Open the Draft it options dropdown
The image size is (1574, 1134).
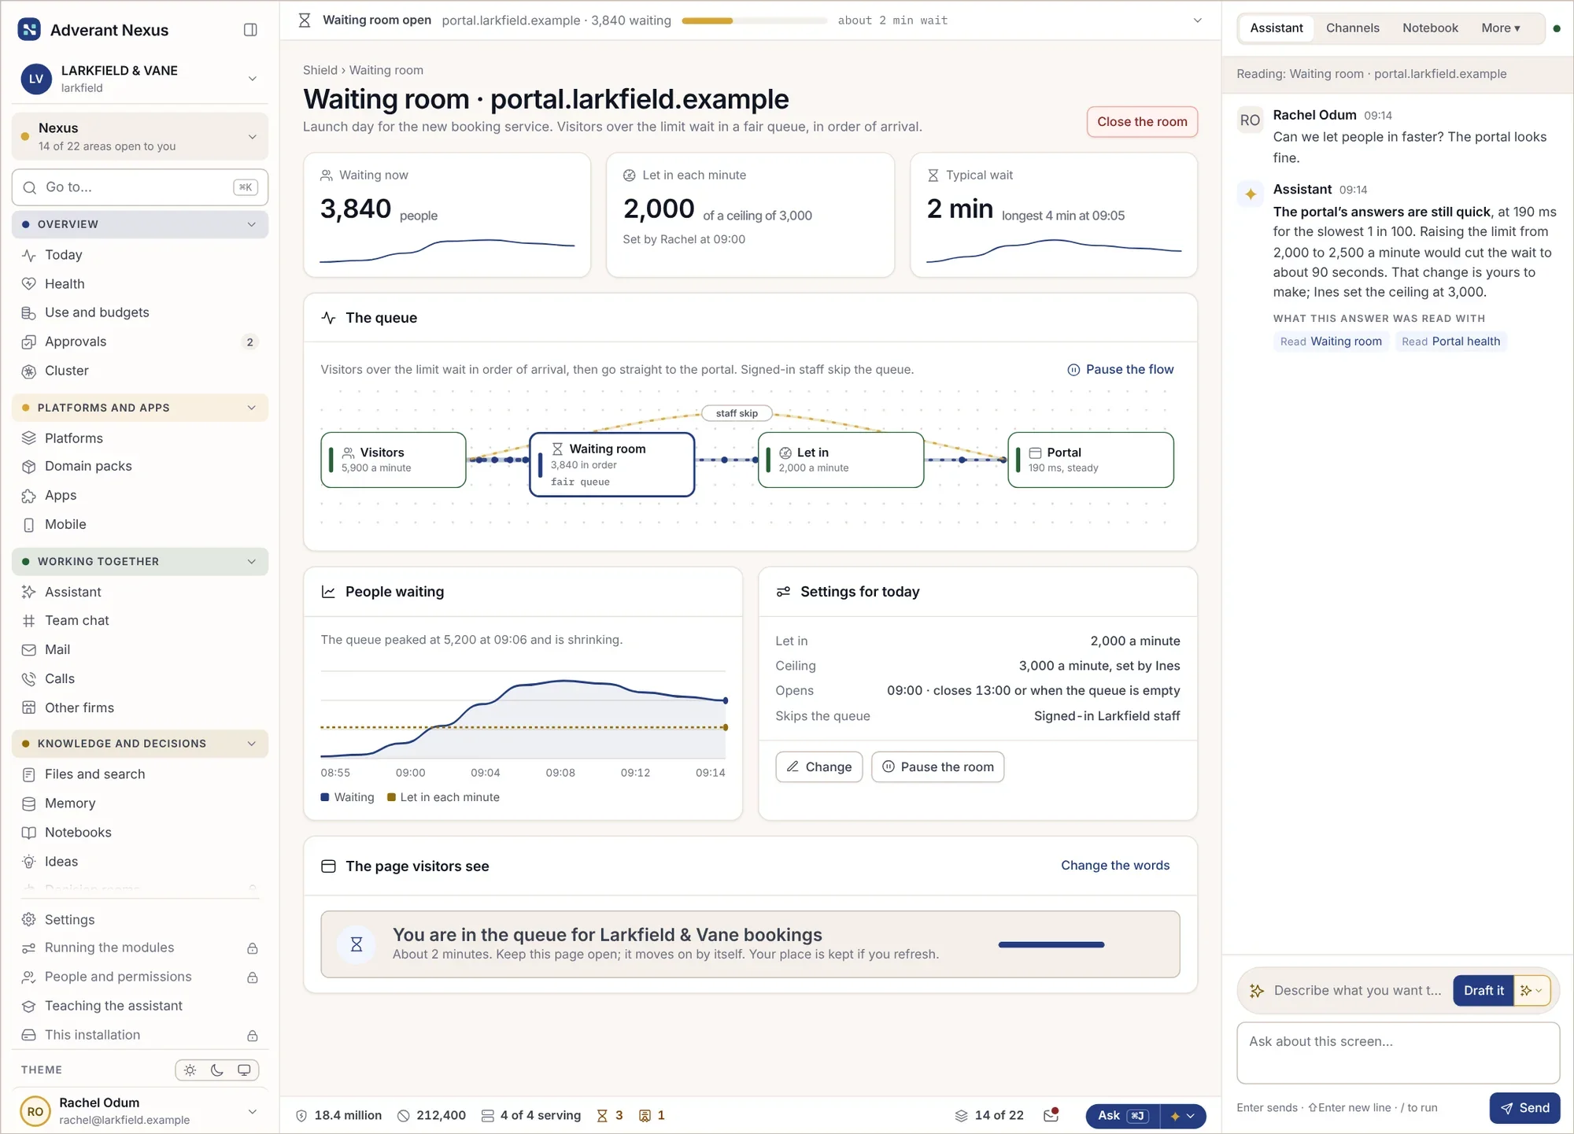[x=1532, y=991]
